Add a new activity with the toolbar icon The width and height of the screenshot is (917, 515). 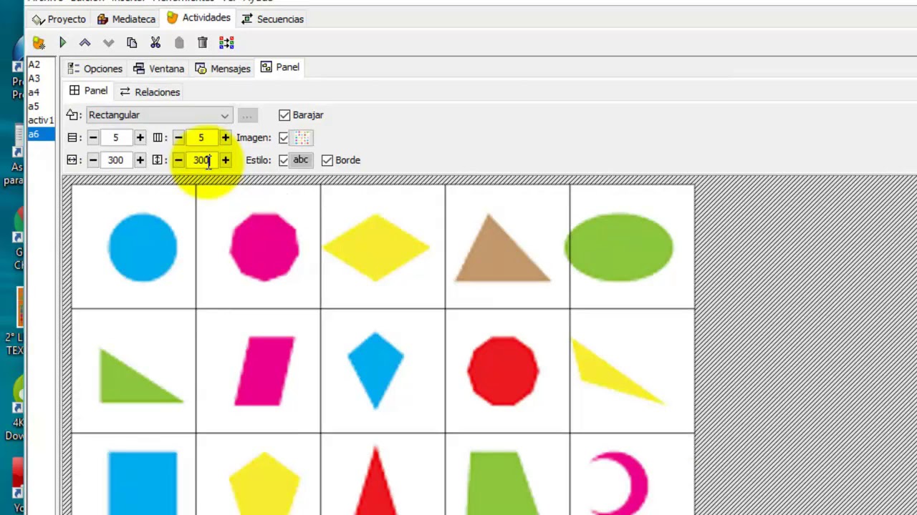coord(39,43)
